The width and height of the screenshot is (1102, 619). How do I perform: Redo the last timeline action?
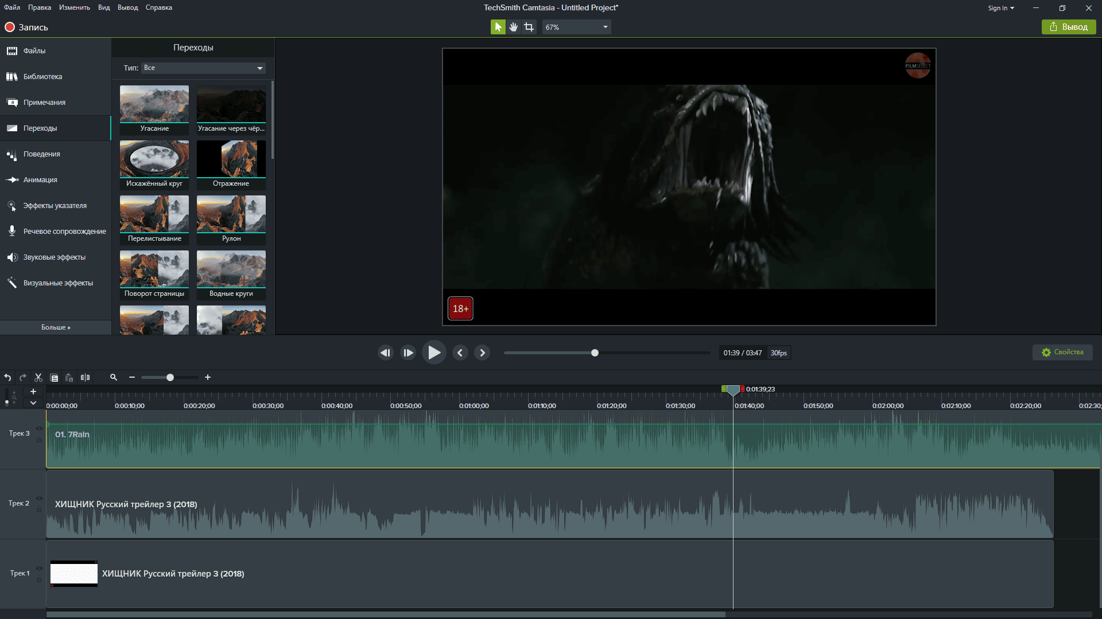pyautogui.click(x=23, y=377)
